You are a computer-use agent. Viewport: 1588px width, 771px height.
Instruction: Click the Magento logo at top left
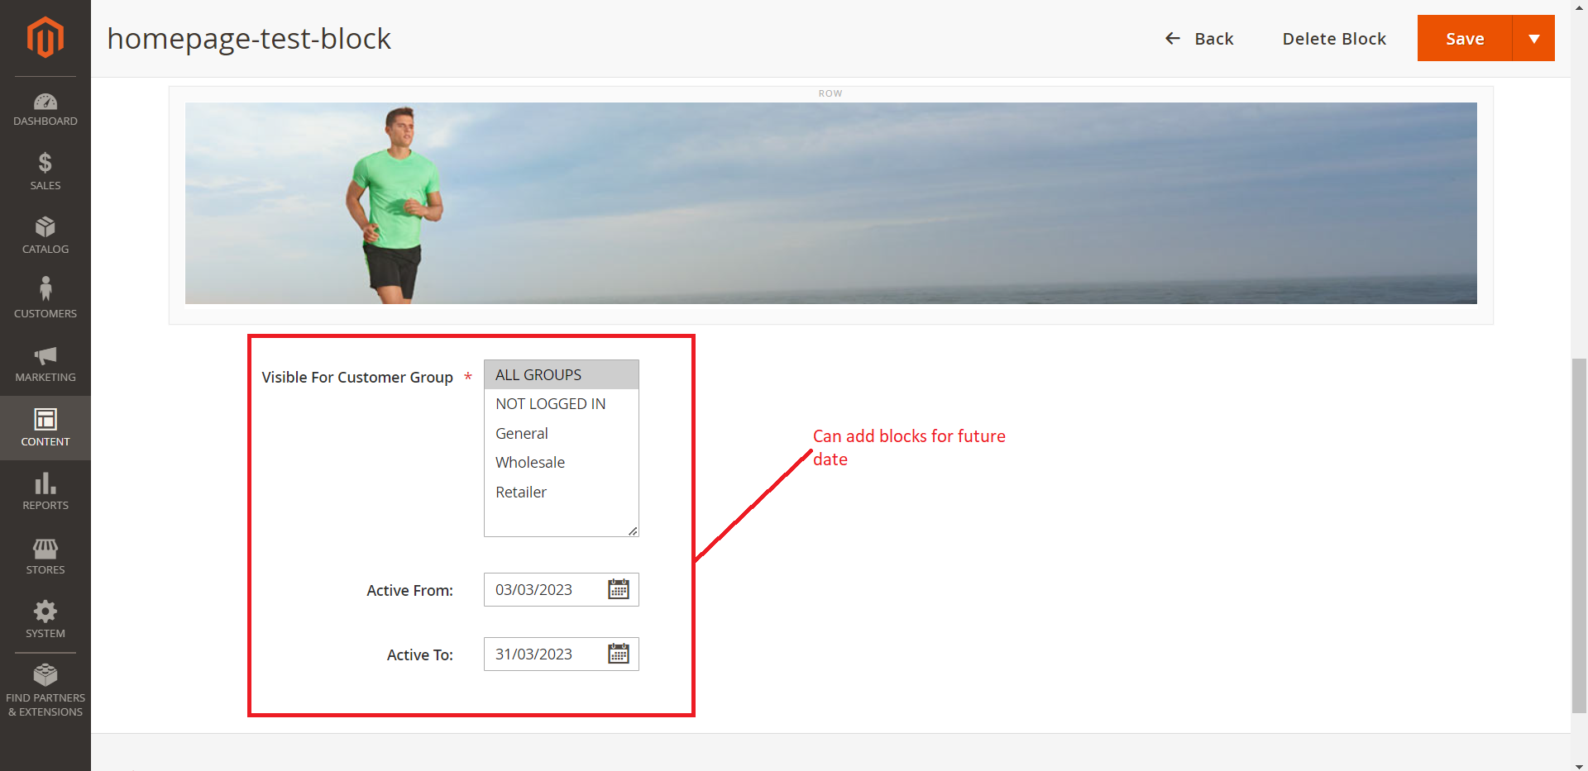(45, 37)
